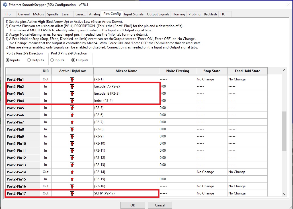Toggle Active High arrow for Port2-Pin1
The image size is (293, 209).
tap(72, 79)
